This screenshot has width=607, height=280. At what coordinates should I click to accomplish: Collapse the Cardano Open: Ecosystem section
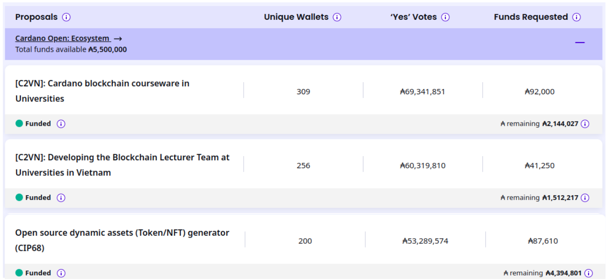(x=580, y=42)
